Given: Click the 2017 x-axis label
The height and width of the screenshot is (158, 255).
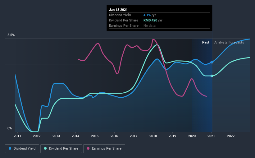Looking at the screenshot, I should (x=134, y=136).
